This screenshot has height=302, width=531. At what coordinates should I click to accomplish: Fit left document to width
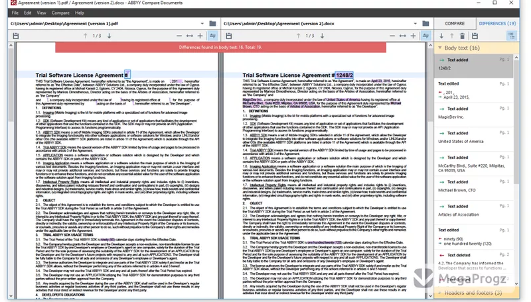coord(190,36)
